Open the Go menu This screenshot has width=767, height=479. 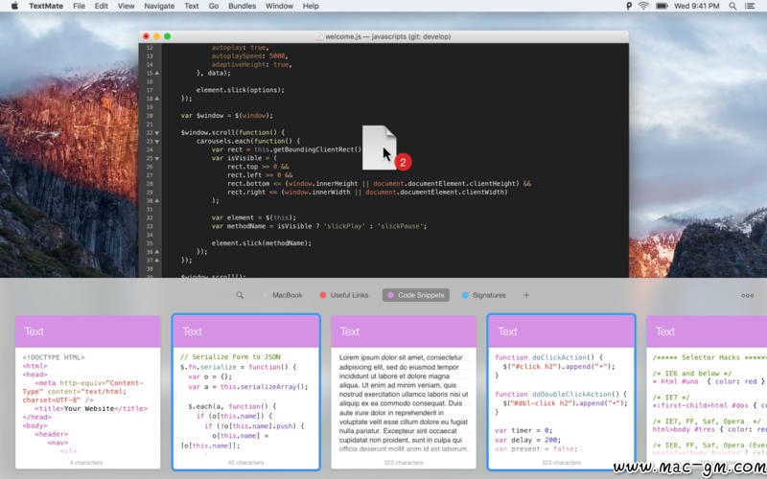pyautogui.click(x=213, y=6)
